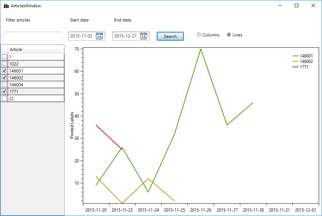This screenshot has height=216, width=322.
Task: Click the End date text 2015-12-27
Action: point(125,36)
